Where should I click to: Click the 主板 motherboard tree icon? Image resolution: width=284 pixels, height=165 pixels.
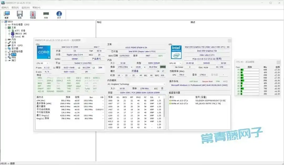9,28
